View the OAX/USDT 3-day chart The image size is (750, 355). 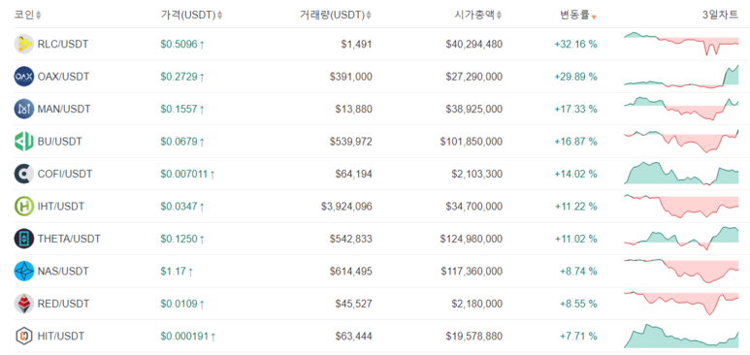pyautogui.click(x=681, y=76)
